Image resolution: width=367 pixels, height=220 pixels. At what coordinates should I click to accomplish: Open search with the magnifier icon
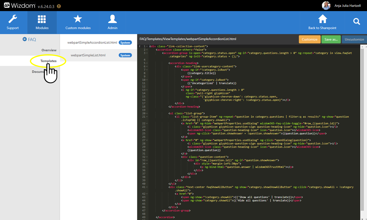click(357, 21)
